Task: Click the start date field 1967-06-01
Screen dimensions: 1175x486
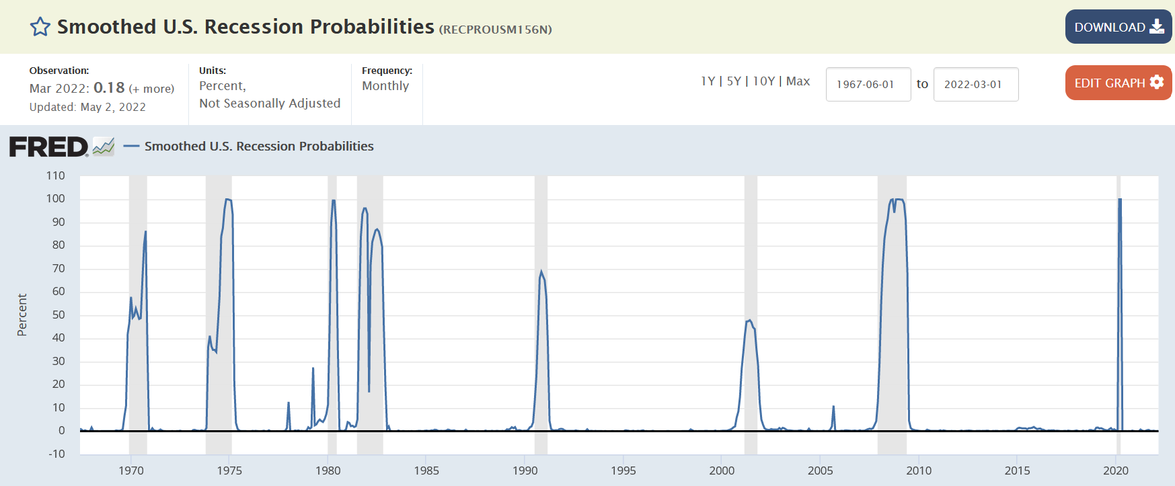Action: tap(868, 84)
